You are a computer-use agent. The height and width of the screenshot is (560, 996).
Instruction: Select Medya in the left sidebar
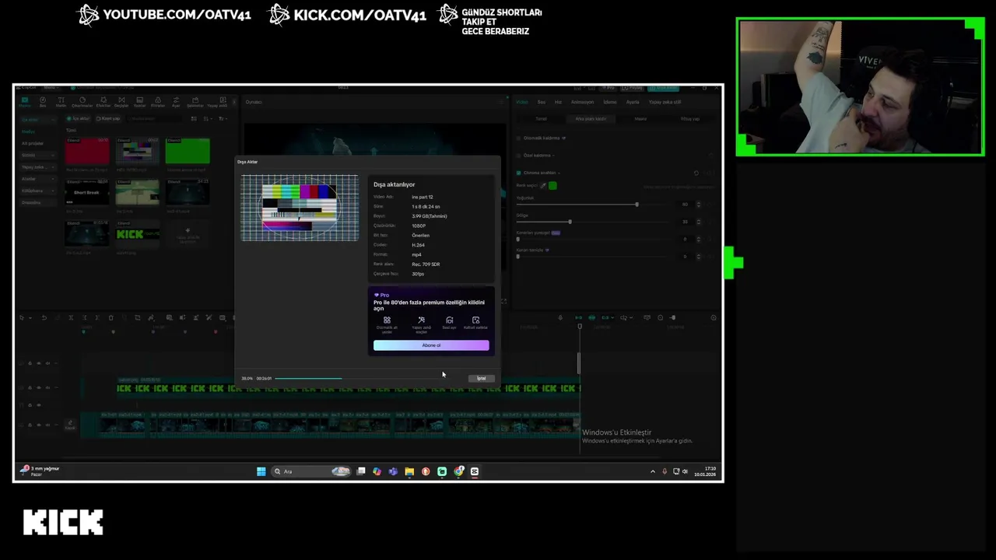29,131
